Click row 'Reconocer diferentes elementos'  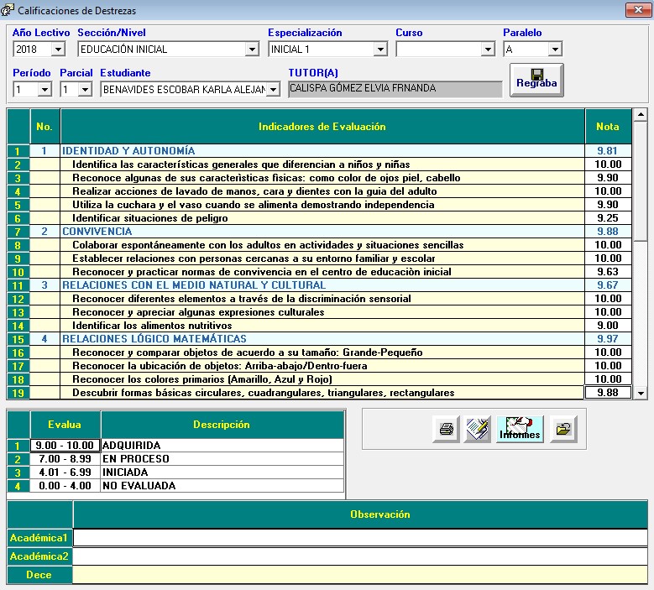pos(322,299)
